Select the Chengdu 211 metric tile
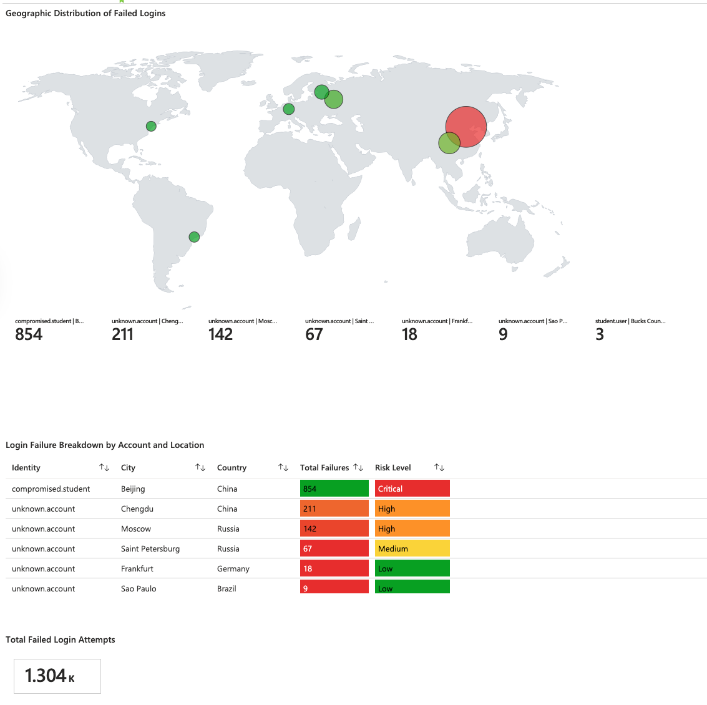 [x=147, y=330]
